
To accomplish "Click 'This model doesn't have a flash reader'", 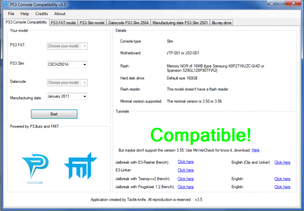I will (x=198, y=89).
